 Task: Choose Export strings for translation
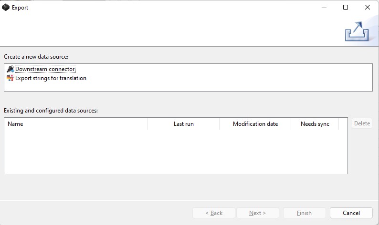coord(51,78)
